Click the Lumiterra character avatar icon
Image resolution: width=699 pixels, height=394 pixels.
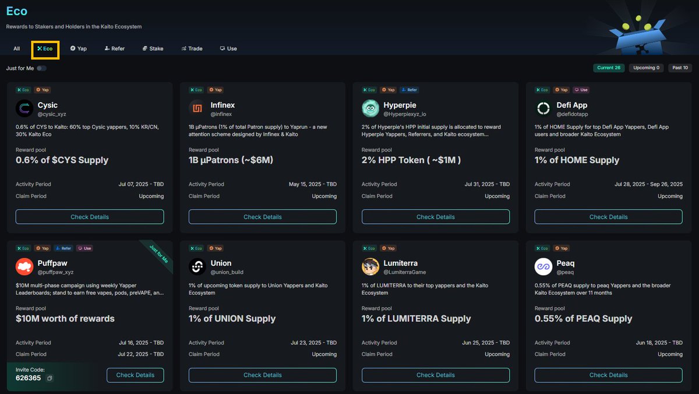pos(370,266)
